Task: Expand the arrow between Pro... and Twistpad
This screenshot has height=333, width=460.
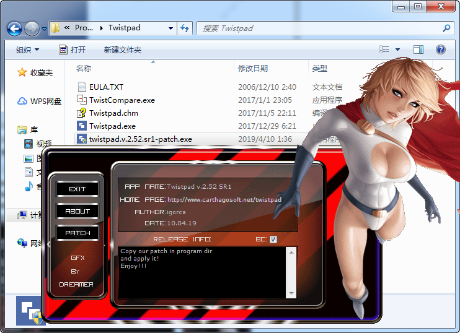Action: (x=102, y=28)
